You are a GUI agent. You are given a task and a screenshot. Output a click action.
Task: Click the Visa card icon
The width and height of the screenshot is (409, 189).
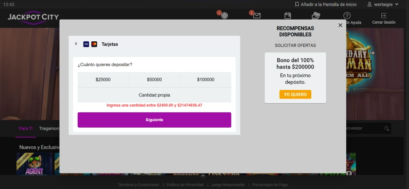click(86, 45)
